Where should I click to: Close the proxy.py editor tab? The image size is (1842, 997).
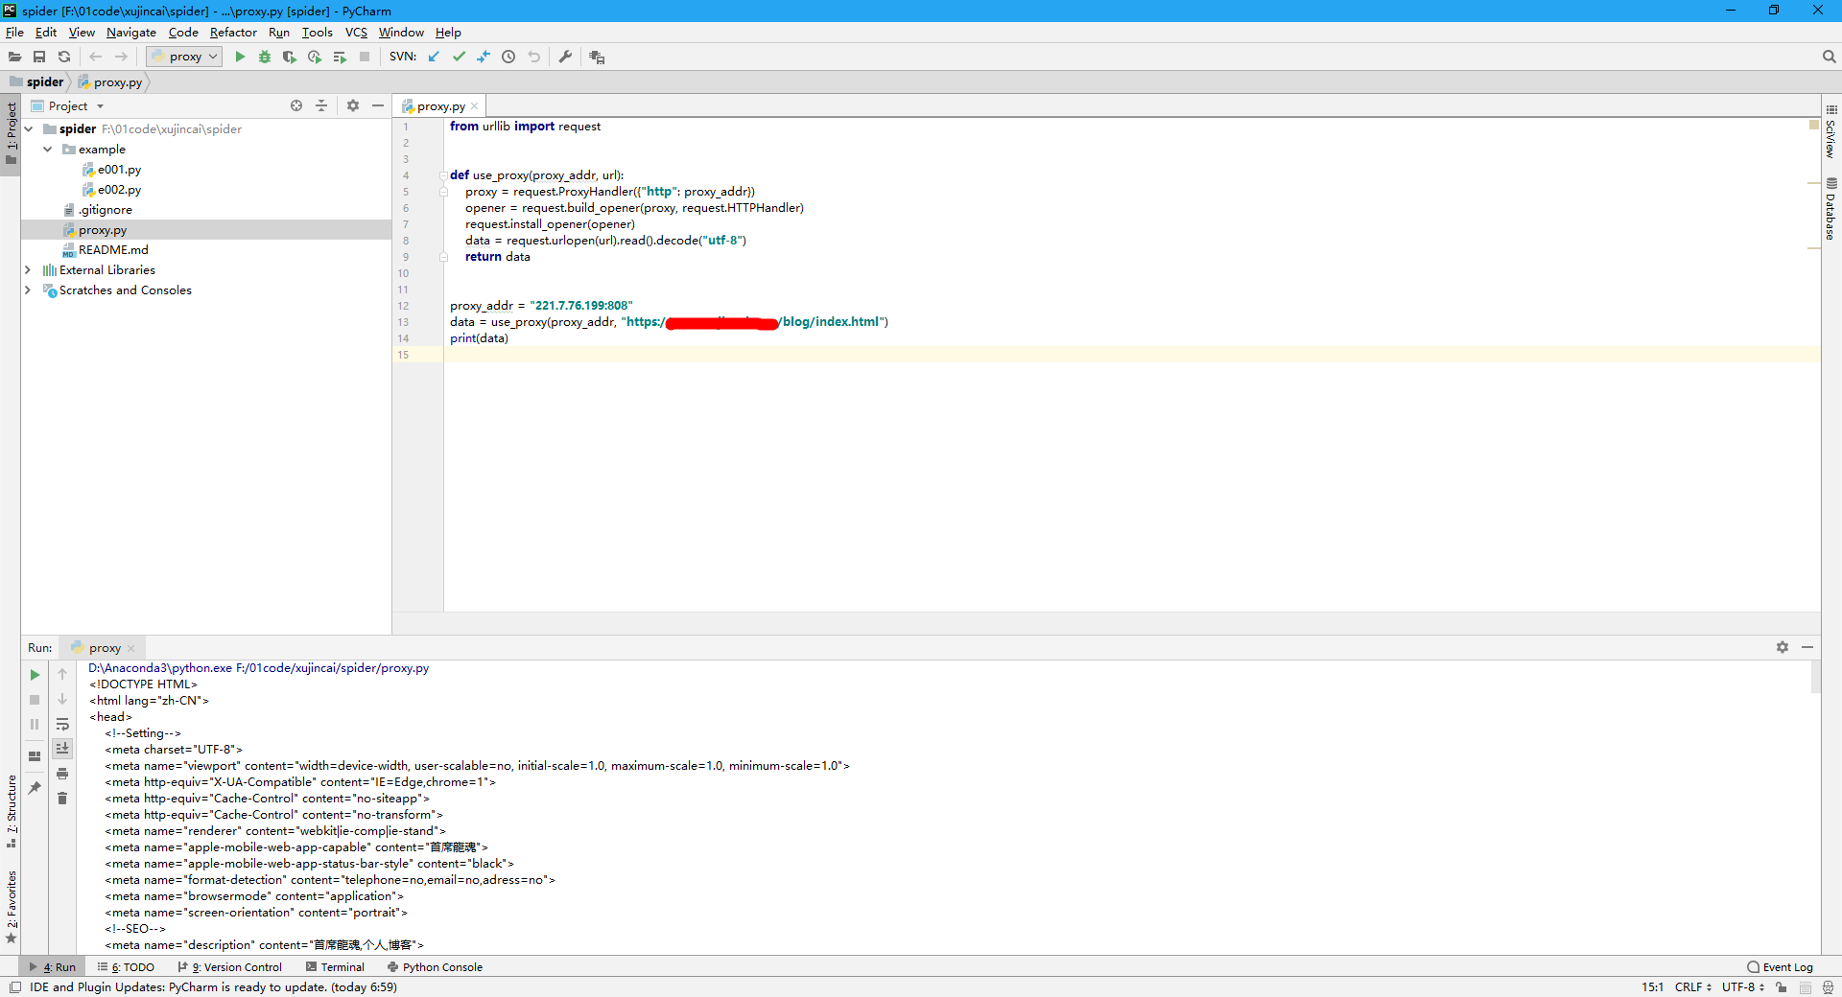pos(474,106)
